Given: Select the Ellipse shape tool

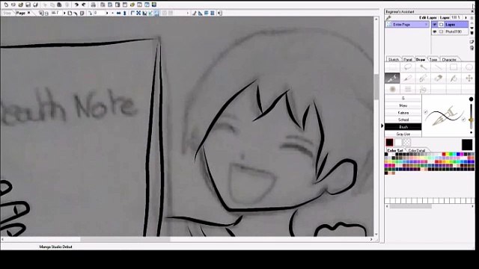Looking at the screenshot, I should pos(469,67).
